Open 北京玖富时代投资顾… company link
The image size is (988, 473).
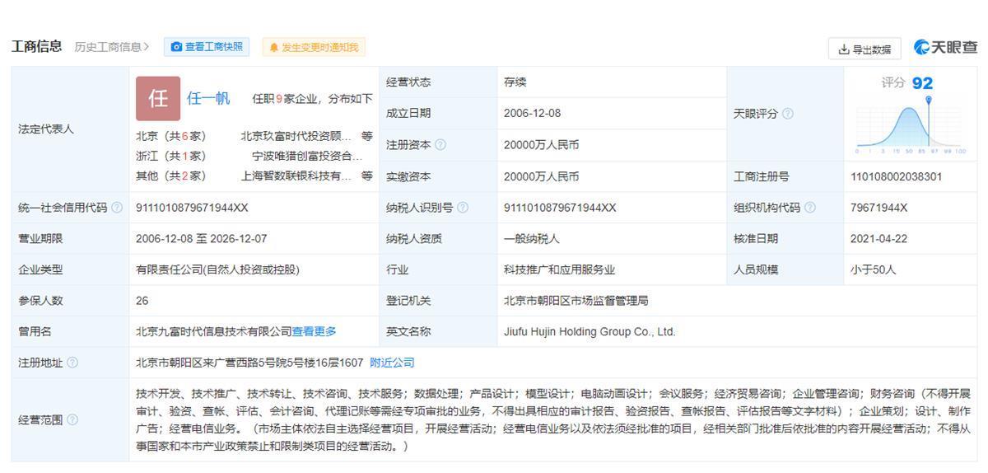click(296, 136)
